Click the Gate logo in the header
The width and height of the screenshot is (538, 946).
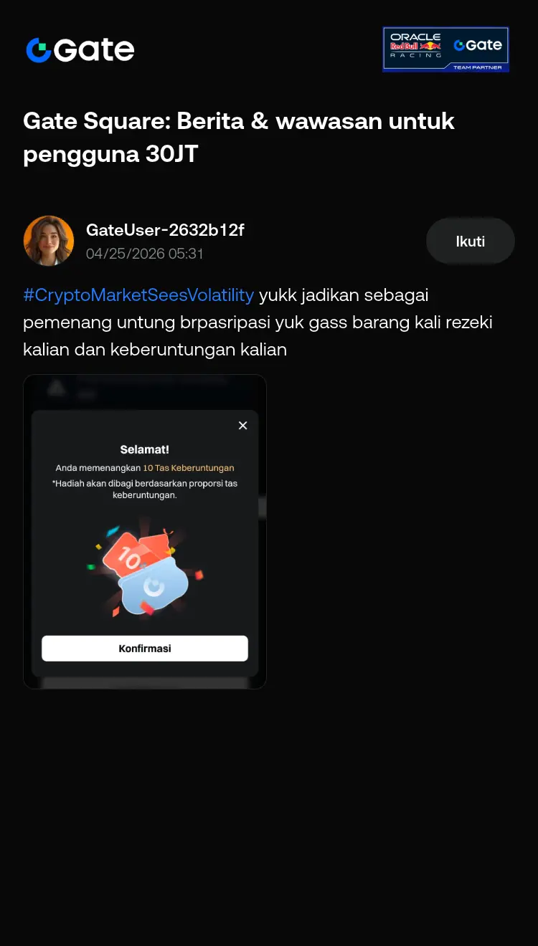[80, 49]
